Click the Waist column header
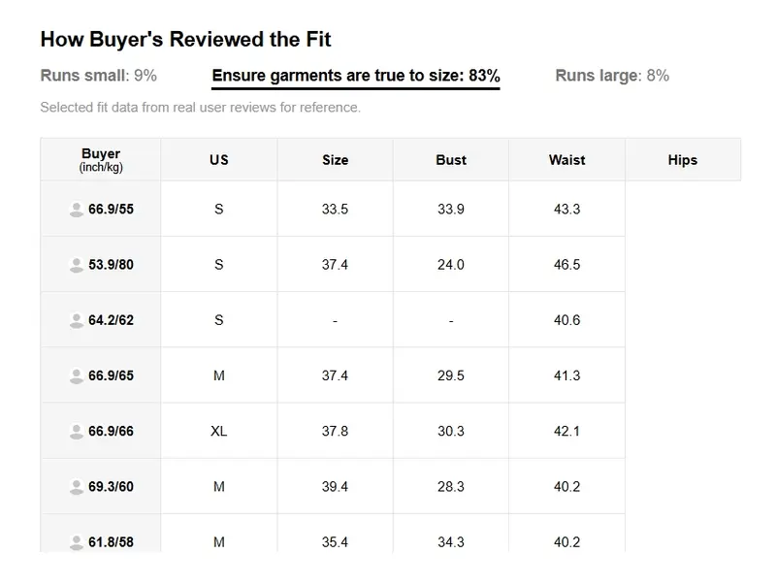Image resolution: width=776 pixels, height=586 pixels. point(566,159)
